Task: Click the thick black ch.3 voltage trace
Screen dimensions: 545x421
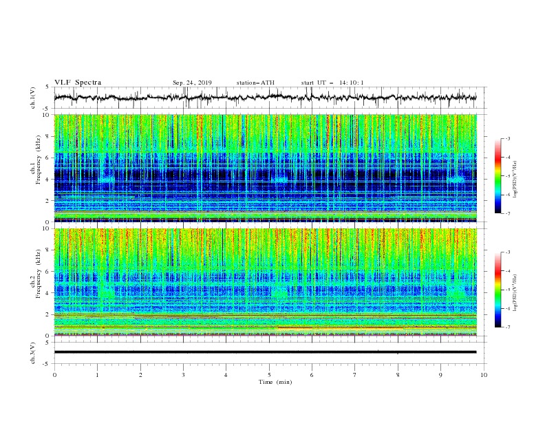Action: (266, 352)
